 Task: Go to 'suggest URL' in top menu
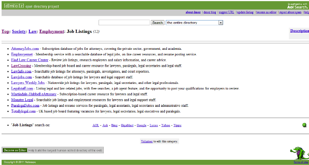pyautogui.click(x=226, y=12)
